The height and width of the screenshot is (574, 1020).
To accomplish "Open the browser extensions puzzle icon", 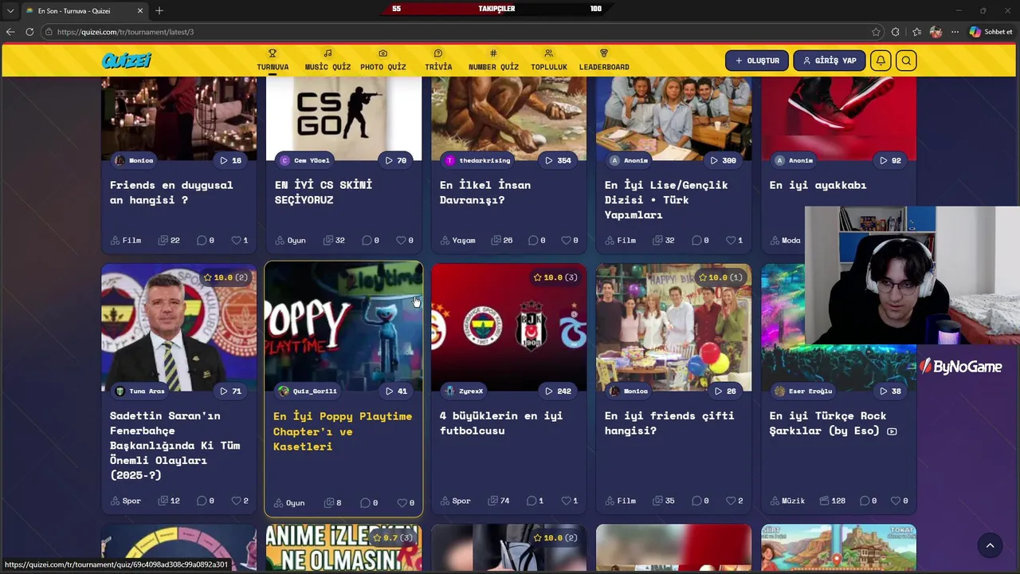I will coord(896,32).
